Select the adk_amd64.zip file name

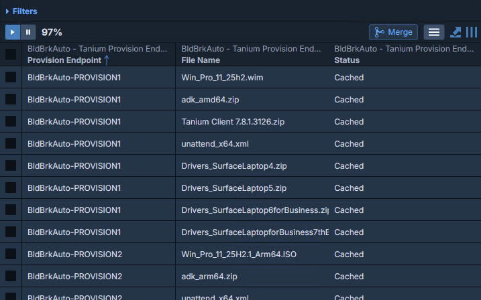[x=210, y=100]
